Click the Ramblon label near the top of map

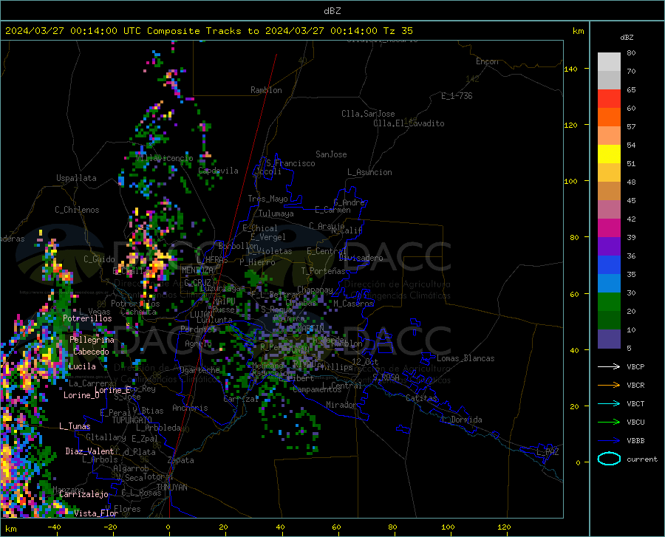[266, 90]
